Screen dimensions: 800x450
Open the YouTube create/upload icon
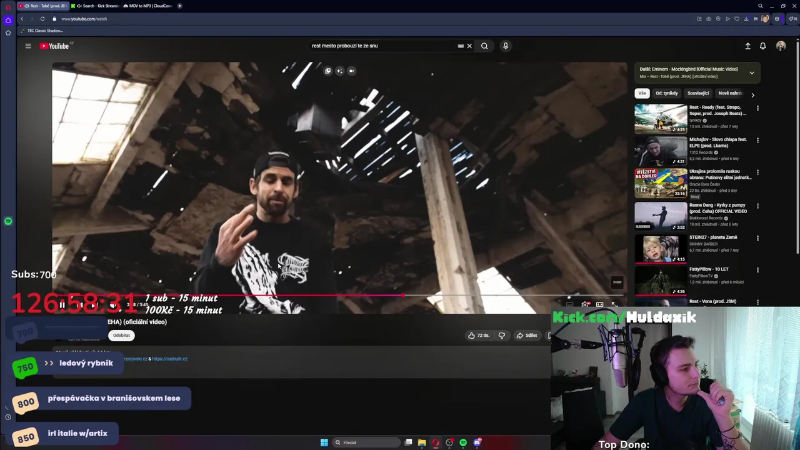[747, 46]
